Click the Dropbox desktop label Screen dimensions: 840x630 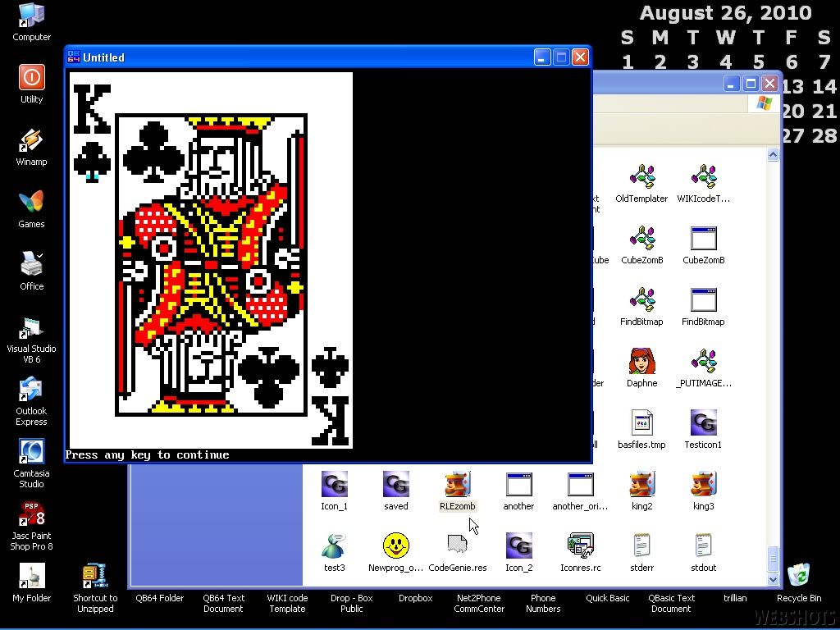pyautogui.click(x=416, y=598)
